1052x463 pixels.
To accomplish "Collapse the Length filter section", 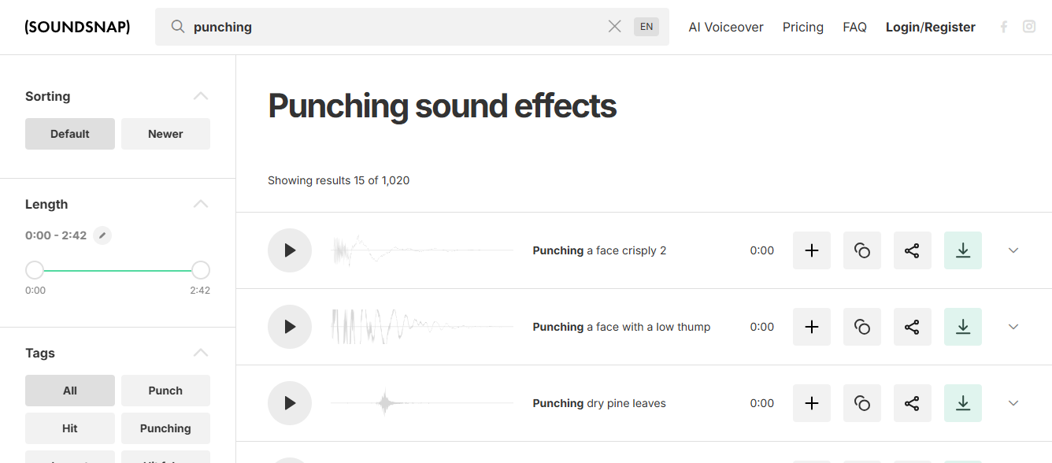I will tap(201, 203).
